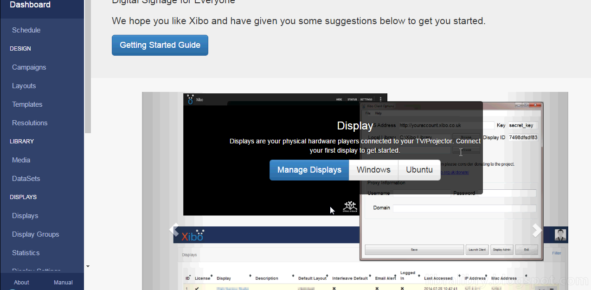The height and width of the screenshot is (290, 591).
Task: Click the About link at the sidebar bottom
Action: 21,282
